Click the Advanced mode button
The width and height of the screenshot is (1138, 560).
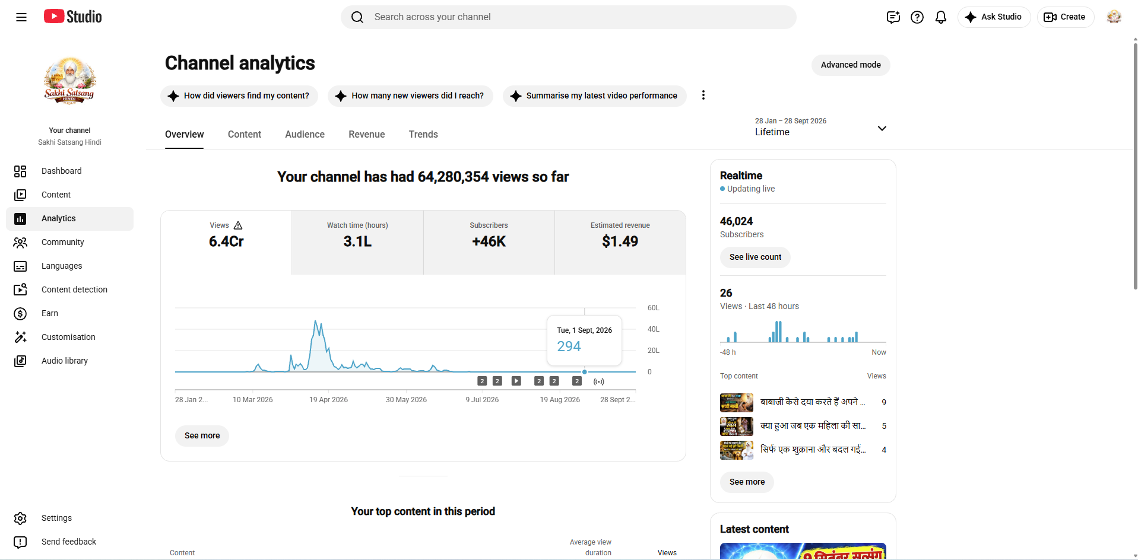(851, 65)
